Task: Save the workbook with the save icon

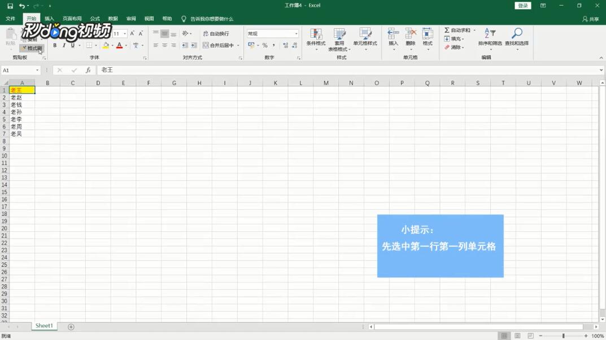Action: point(10,6)
